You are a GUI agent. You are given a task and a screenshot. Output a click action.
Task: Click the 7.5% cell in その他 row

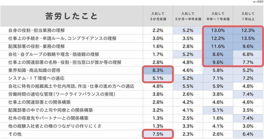click(x=158, y=134)
